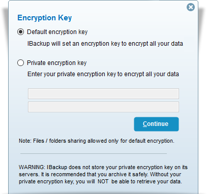Image resolution: width=207 pixels, height=194 pixels.
Task: Choose the Private encryption key radio option
Action: [x=20, y=63]
